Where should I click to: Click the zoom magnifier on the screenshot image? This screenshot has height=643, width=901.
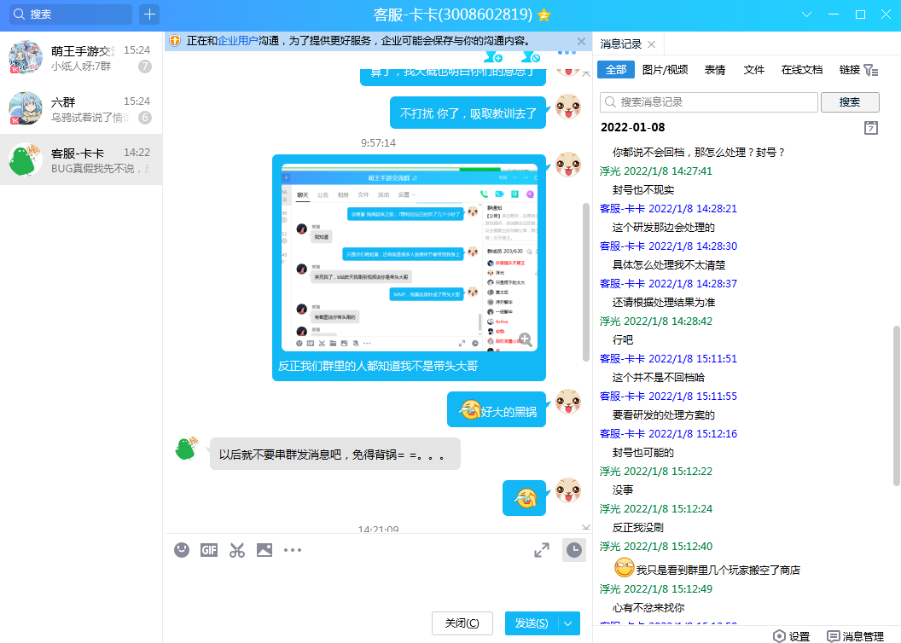[x=526, y=339]
